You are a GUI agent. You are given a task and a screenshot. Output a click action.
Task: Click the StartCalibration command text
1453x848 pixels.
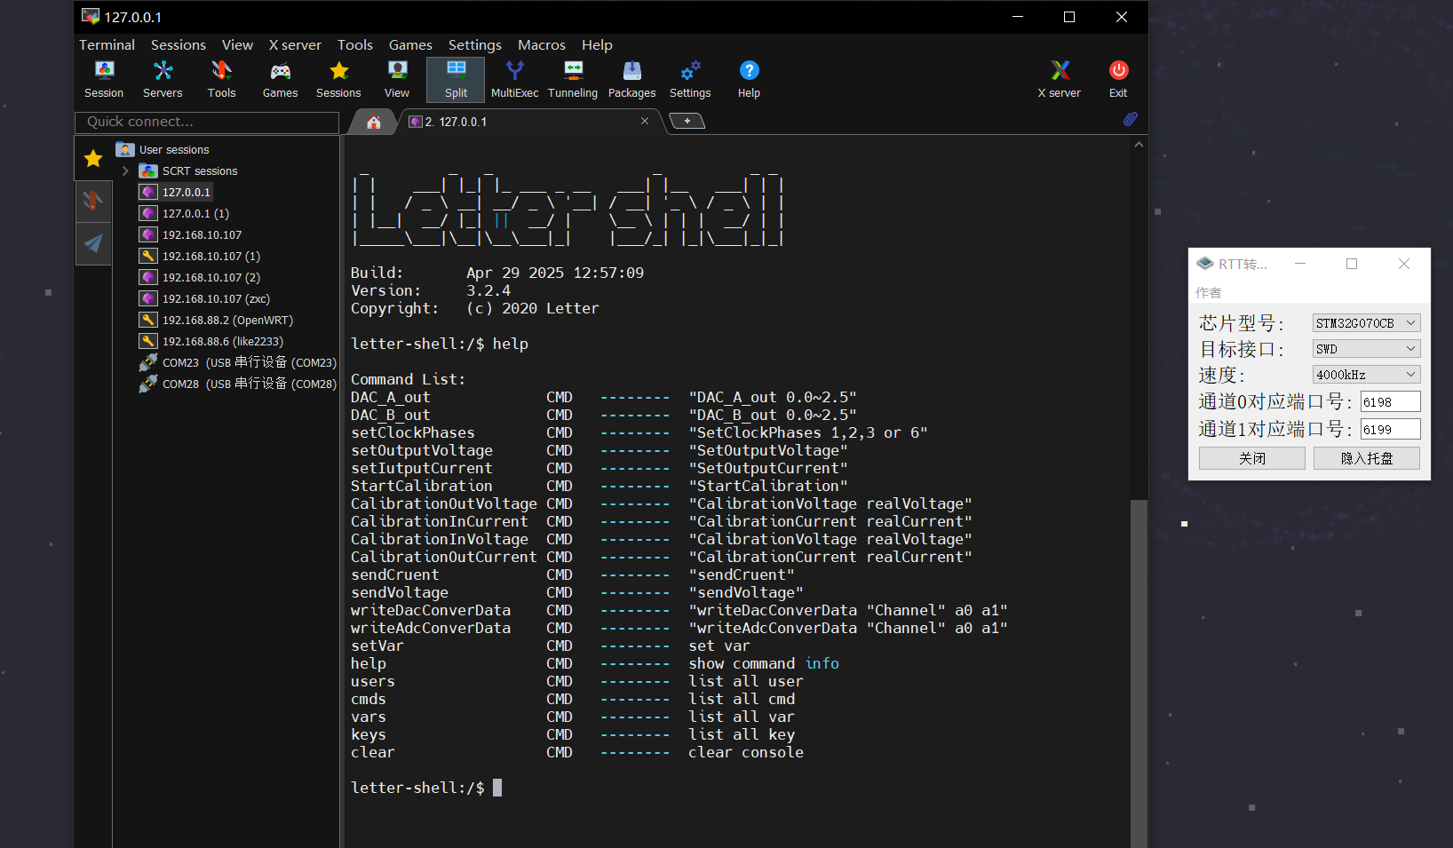pos(422,486)
